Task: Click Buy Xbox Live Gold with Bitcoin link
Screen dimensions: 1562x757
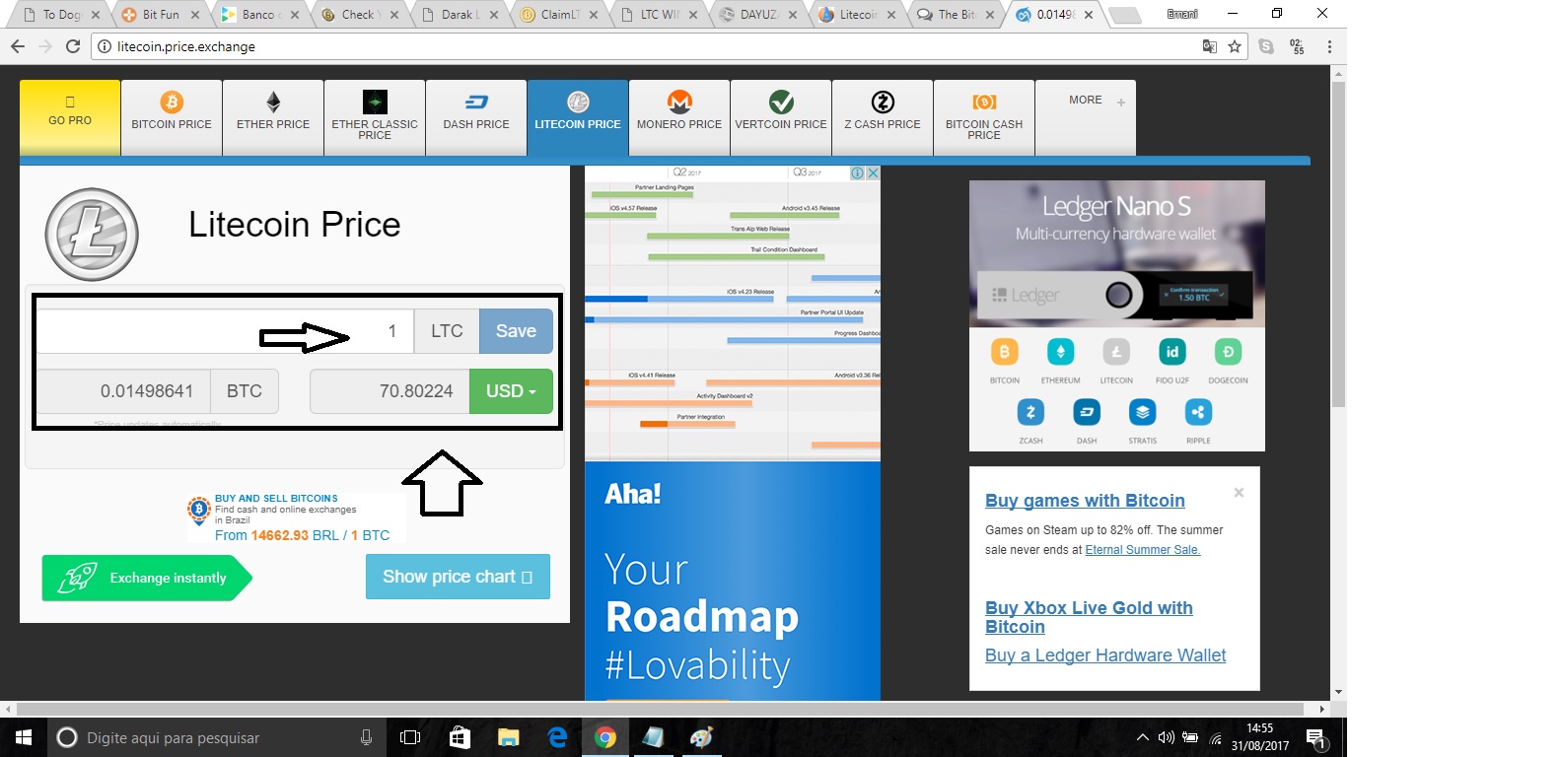Action: click(x=1089, y=617)
